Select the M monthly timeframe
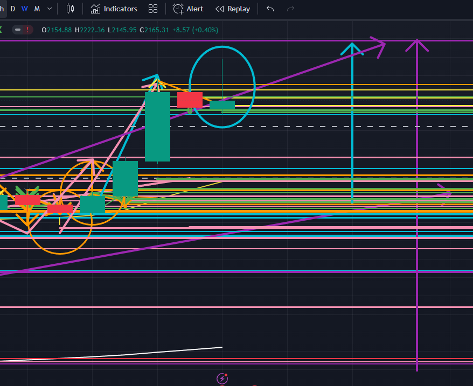 [x=37, y=9]
